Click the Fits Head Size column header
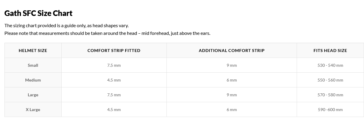Image resolution: width=364 pixels, height=122 pixels. point(330,51)
